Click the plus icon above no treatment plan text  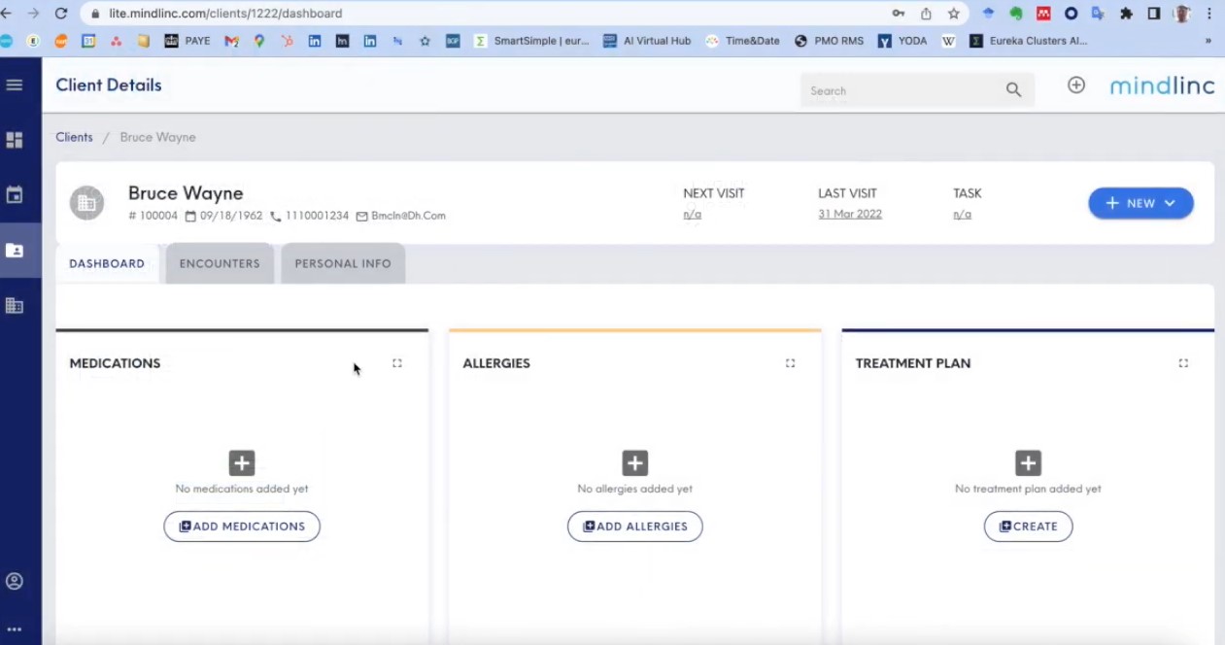tap(1028, 462)
